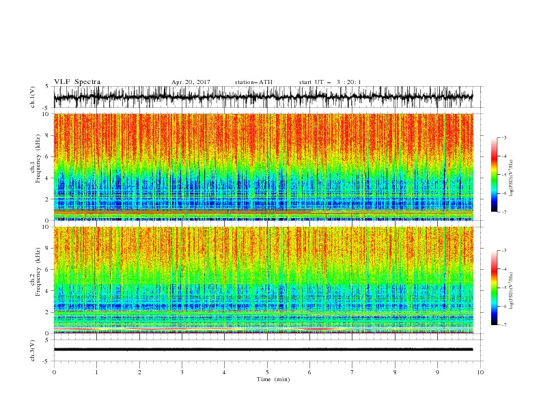Click the ch.3 voltage trace panel
Image resolution: width=541 pixels, height=418 pixels.
(268, 350)
